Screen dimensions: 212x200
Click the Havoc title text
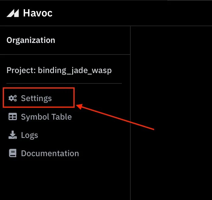(x=38, y=13)
